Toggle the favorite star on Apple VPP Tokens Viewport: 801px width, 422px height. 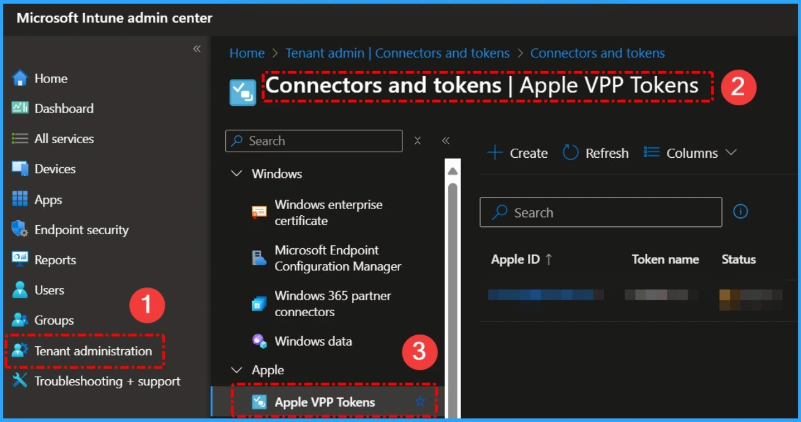pyautogui.click(x=420, y=402)
